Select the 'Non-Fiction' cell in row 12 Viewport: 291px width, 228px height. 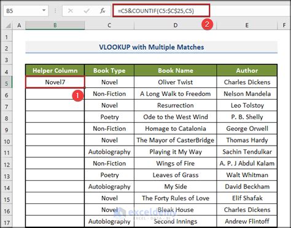coord(109,163)
